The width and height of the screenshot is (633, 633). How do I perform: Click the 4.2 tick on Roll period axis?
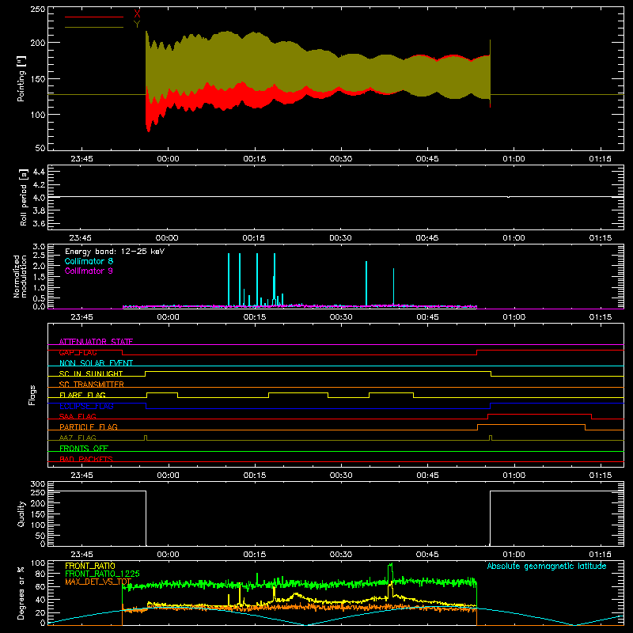[x=39, y=185]
